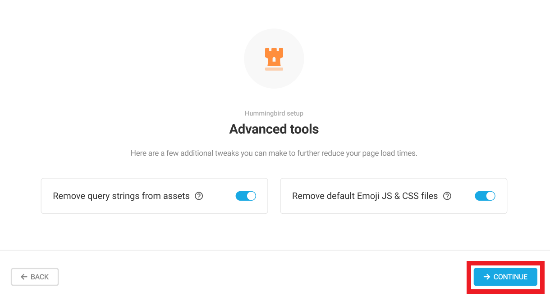
Task: Turn off 'Remove default Emoji JS & CSS files'
Action: tap(485, 196)
